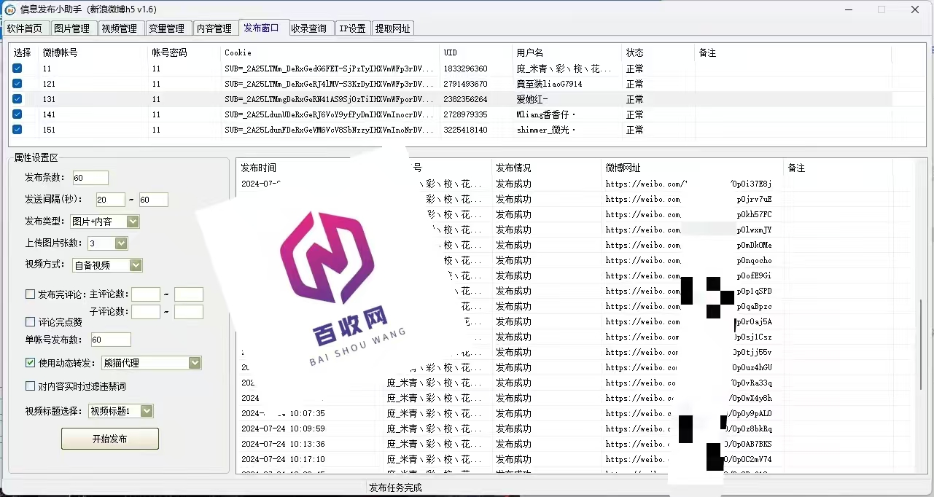This screenshot has width=934, height=497.
Task: Uncheck account row 11 checkbox
Action: pyautogui.click(x=17, y=69)
